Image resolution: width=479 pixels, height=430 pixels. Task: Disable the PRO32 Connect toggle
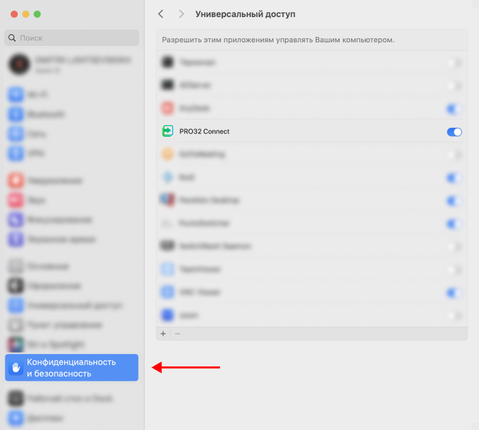coord(454,132)
